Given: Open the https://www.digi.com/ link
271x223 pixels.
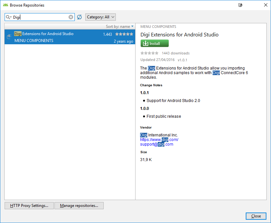Looking at the screenshot, I should (x=159, y=140).
